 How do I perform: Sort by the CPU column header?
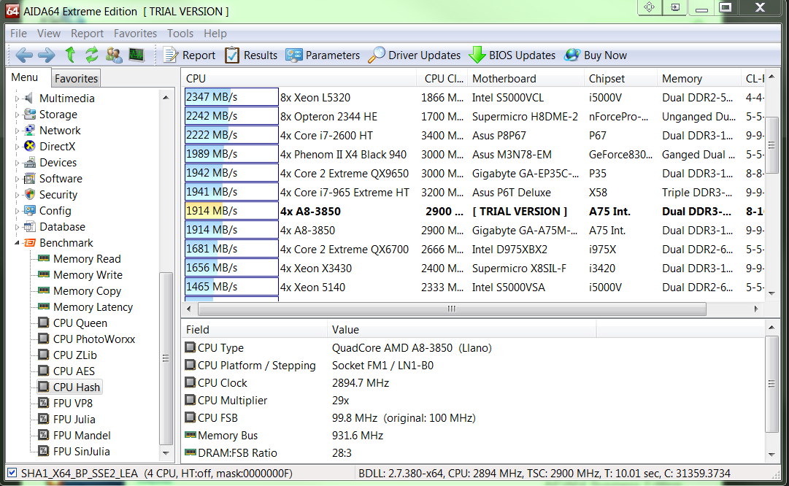[x=299, y=79]
